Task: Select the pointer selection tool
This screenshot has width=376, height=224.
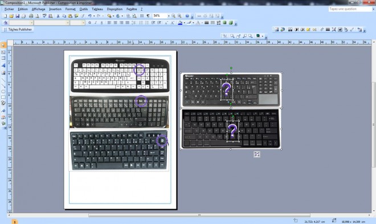Action: pos(3,45)
